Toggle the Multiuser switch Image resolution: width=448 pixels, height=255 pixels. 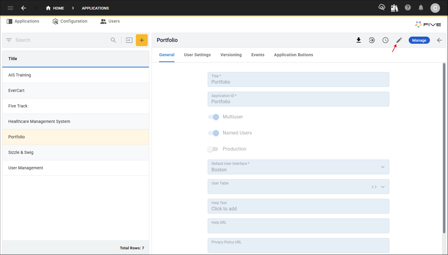click(213, 117)
